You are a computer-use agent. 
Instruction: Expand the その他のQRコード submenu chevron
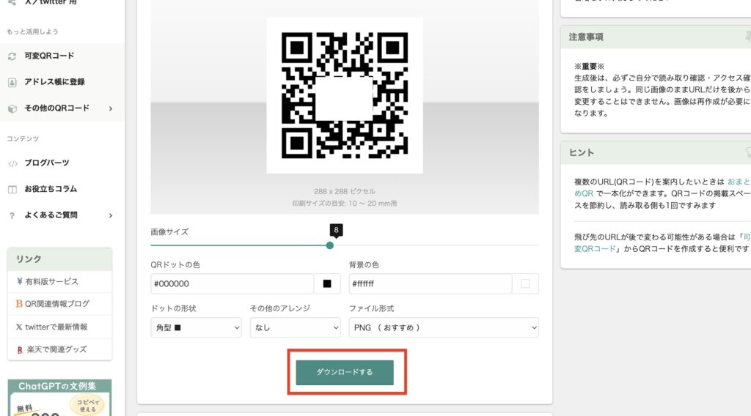111,108
